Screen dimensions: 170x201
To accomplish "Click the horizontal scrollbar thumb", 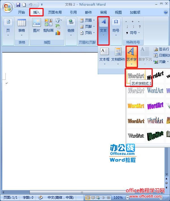I will click(82, 192).
